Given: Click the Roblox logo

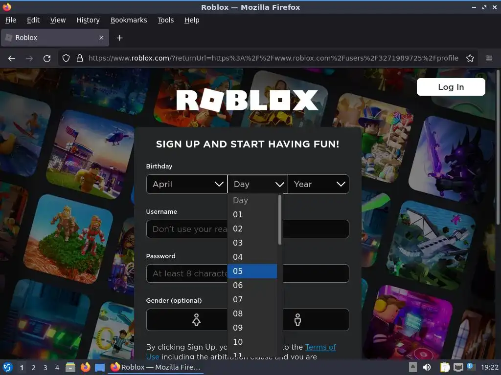Looking at the screenshot, I should (x=247, y=100).
